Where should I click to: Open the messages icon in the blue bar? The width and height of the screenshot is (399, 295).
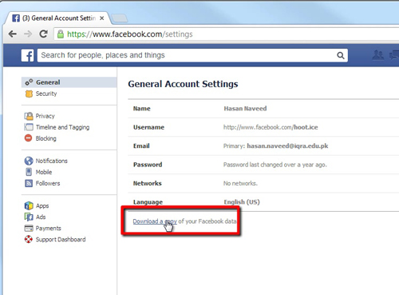click(394, 55)
